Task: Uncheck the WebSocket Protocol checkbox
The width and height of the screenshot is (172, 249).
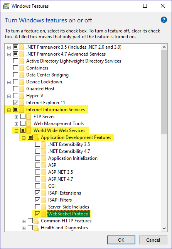Action: pos(38,214)
